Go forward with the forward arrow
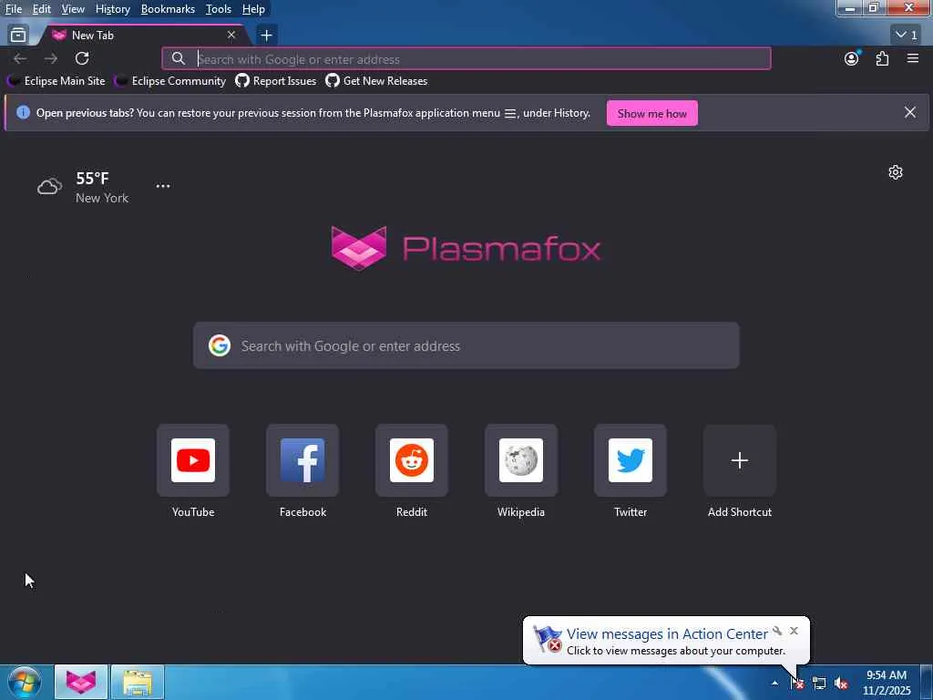The width and height of the screenshot is (933, 700). (x=51, y=58)
